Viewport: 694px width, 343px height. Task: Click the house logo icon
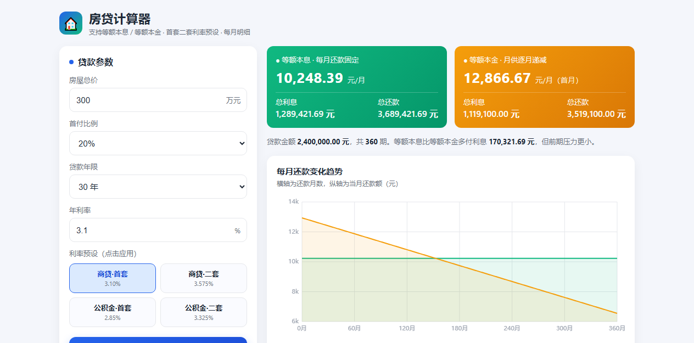pyautogui.click(x=71, y=23)
